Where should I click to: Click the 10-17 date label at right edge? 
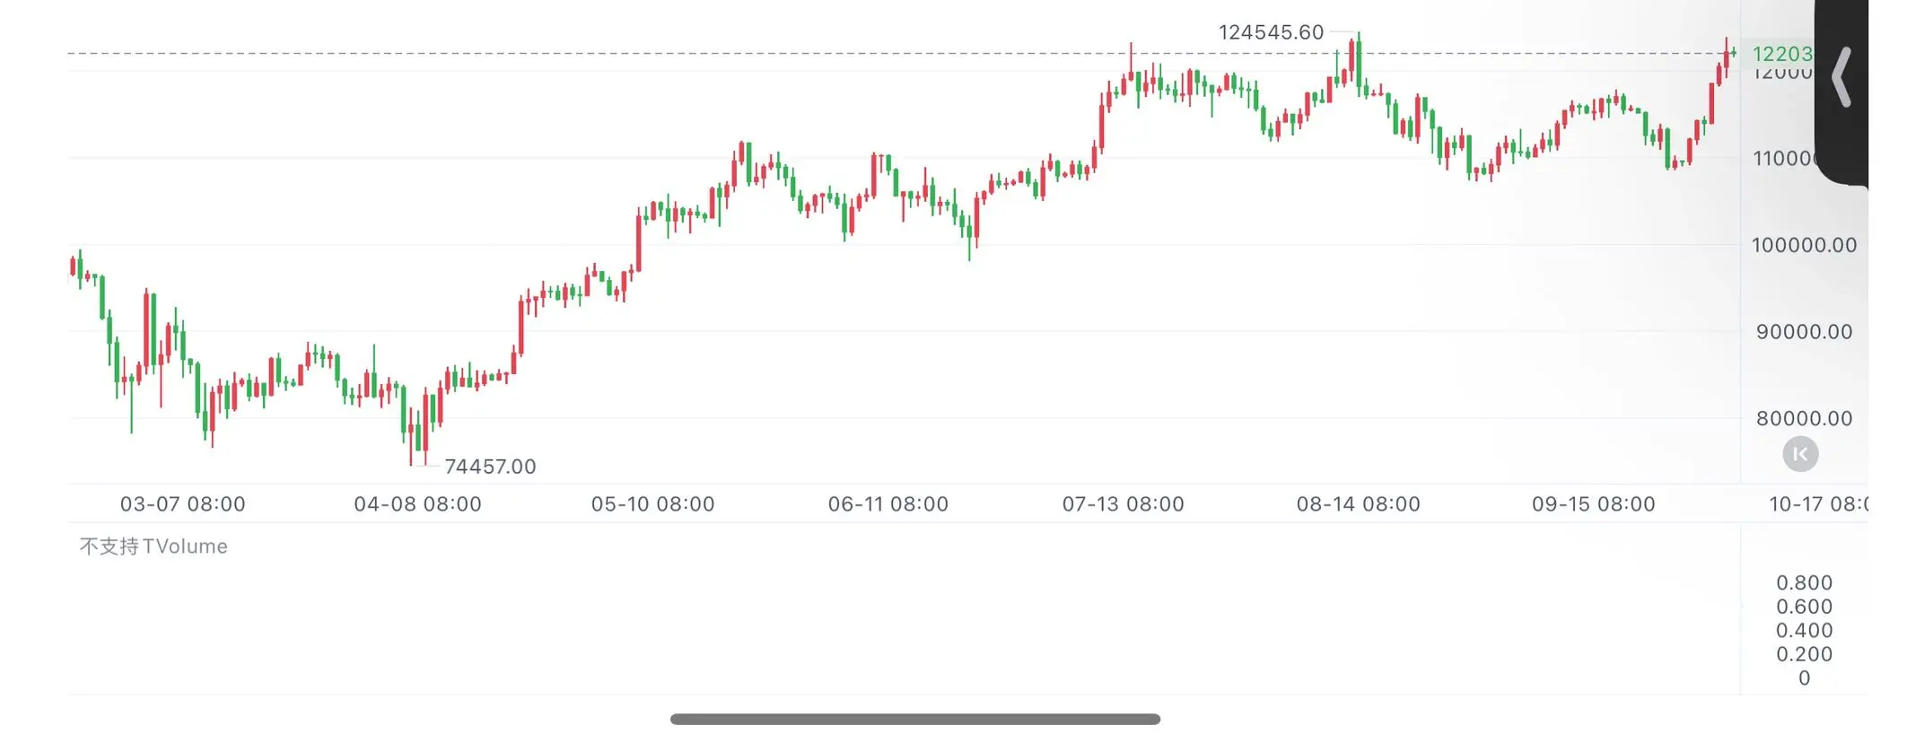click(1817, 504)
